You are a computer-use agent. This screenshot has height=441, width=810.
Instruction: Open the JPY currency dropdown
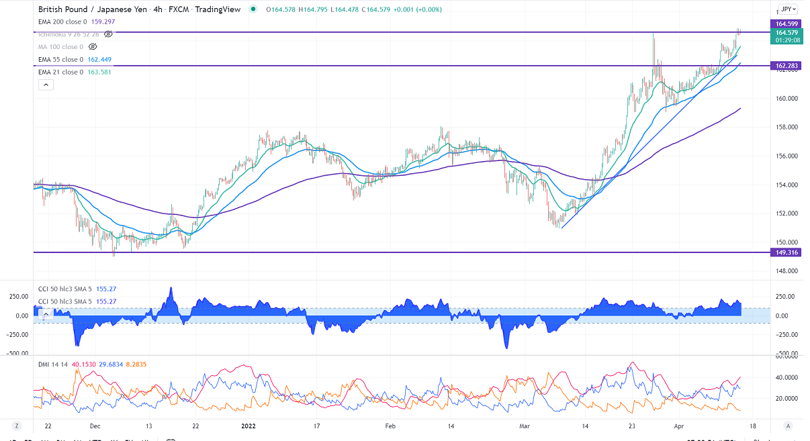[788, 9]
